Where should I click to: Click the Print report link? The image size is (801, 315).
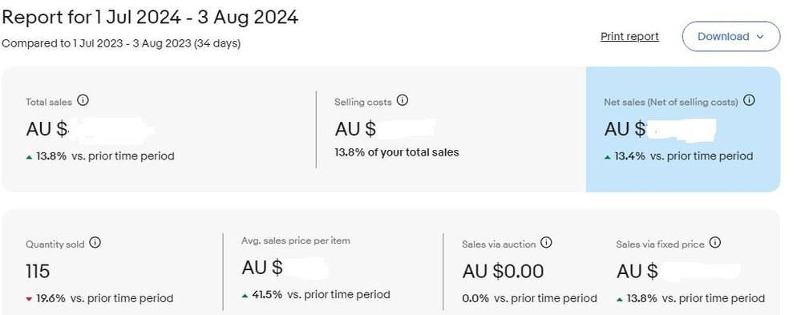coord(629,36)
